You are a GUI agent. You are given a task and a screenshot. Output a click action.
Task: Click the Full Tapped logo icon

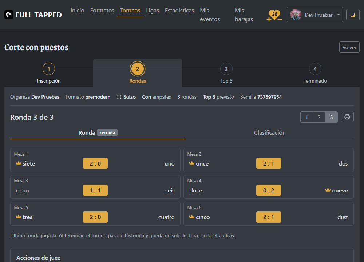tap(9, 15)
